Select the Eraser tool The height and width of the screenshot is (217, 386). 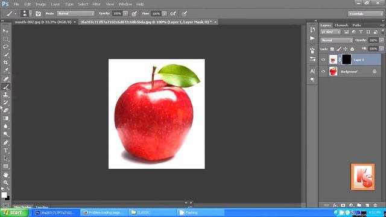pos(5,110)
